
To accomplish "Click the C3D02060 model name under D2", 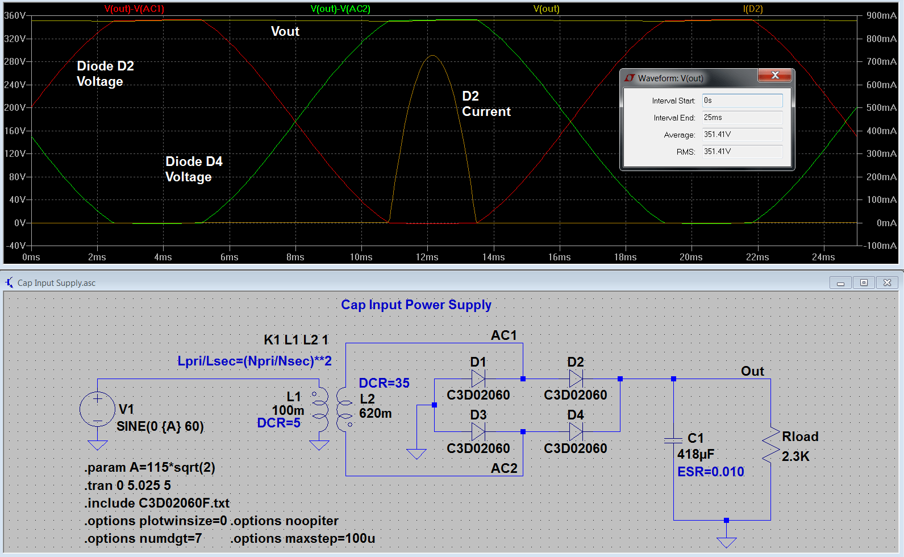I will [576, 395].
